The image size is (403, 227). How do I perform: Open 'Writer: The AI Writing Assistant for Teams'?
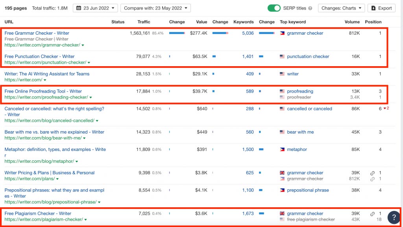pos(47,74)
